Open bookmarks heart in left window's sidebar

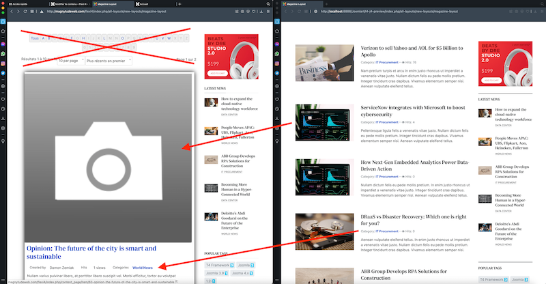3,99
